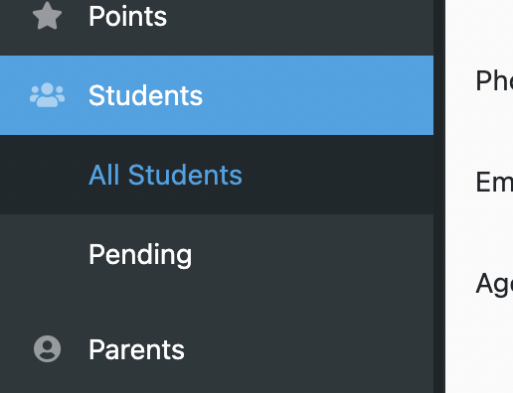Click the white content area above Phone label
The width and height of the screenshot is (513, 393).
pos(479,30)
